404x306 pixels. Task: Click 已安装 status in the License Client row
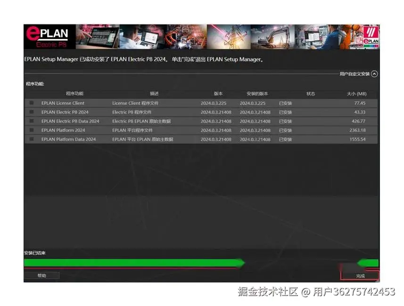(x=285, y=103)
